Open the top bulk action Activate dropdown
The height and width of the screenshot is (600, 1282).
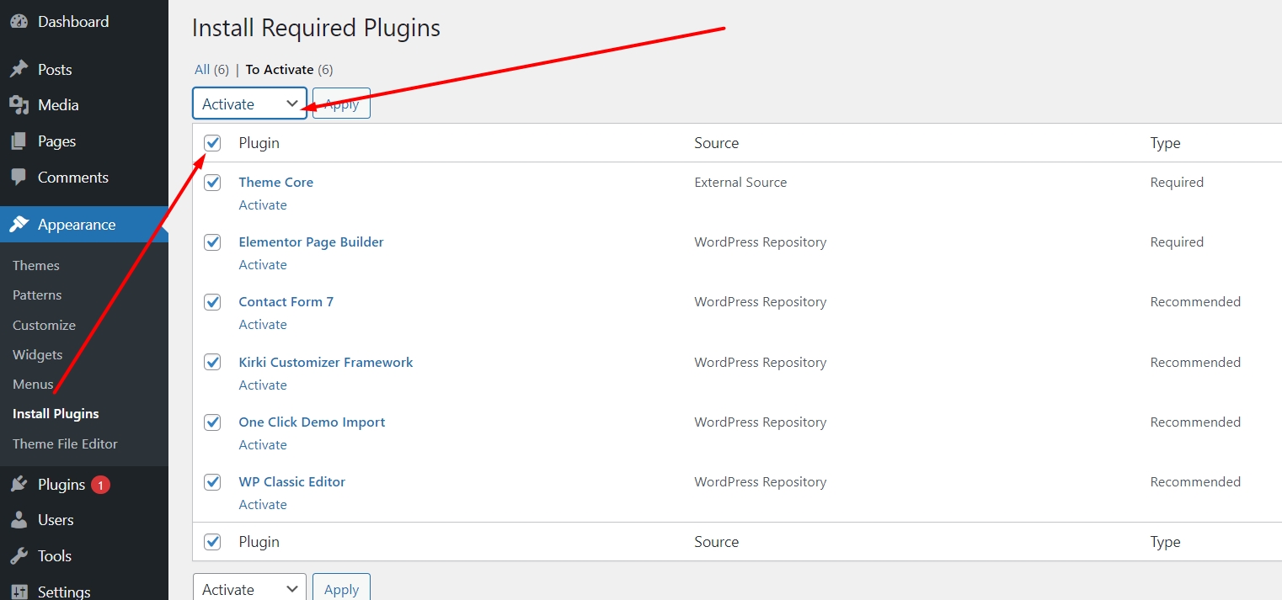(249, 104)
